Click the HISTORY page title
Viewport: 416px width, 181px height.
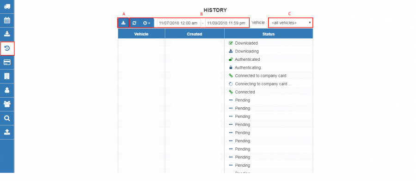(215, 10)
